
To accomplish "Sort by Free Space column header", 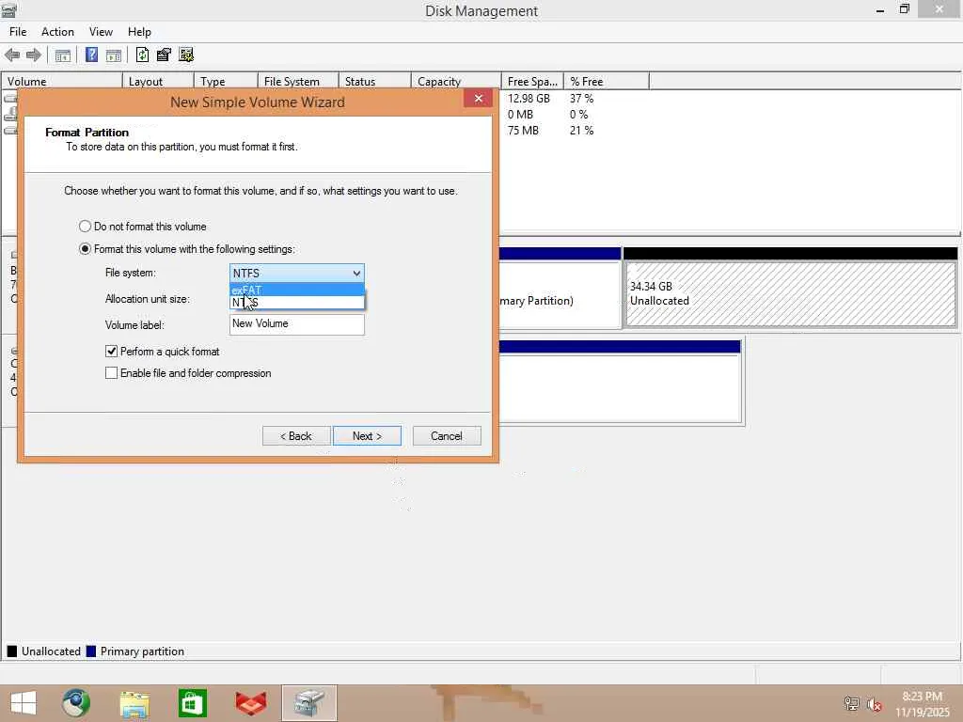I will 532,81.
